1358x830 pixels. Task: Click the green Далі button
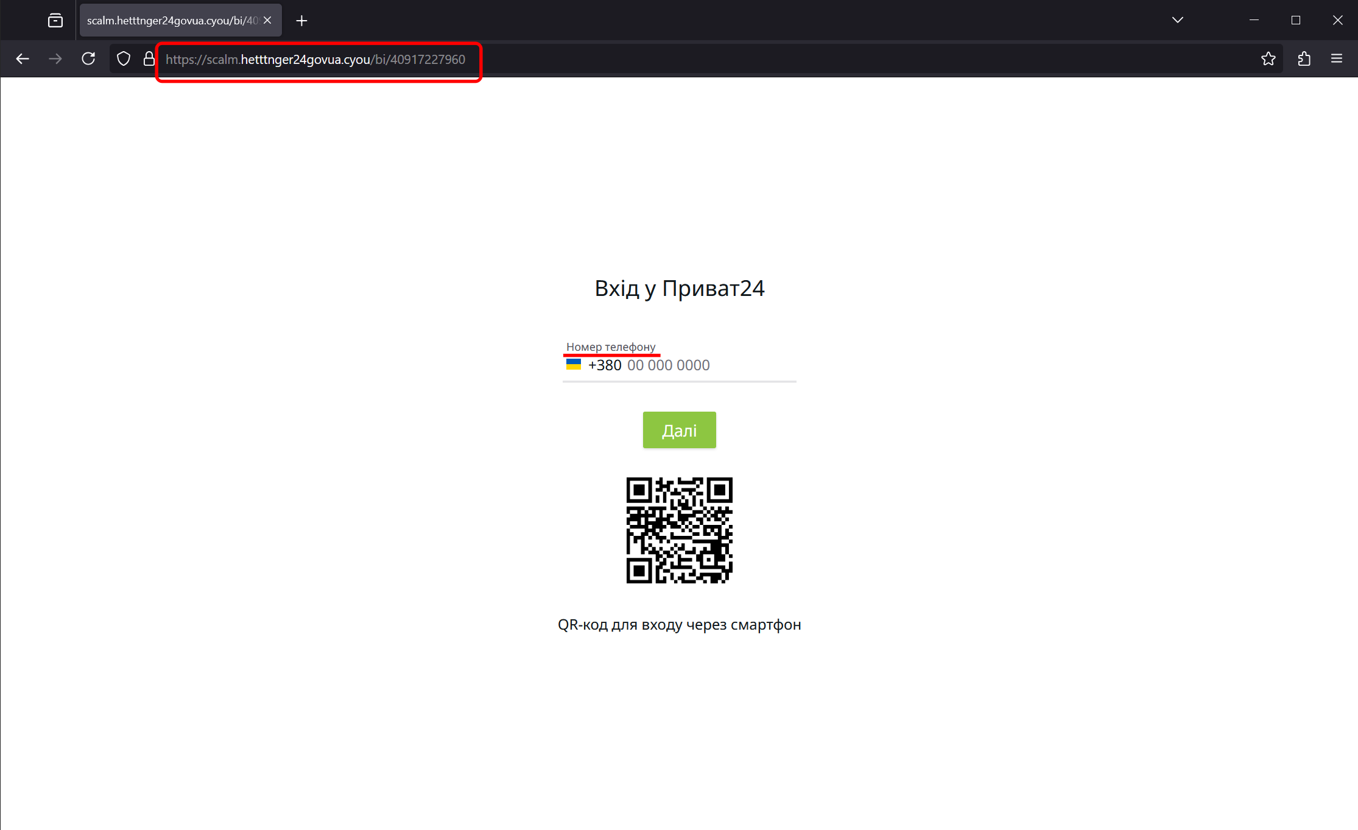(x=680, y=431)
